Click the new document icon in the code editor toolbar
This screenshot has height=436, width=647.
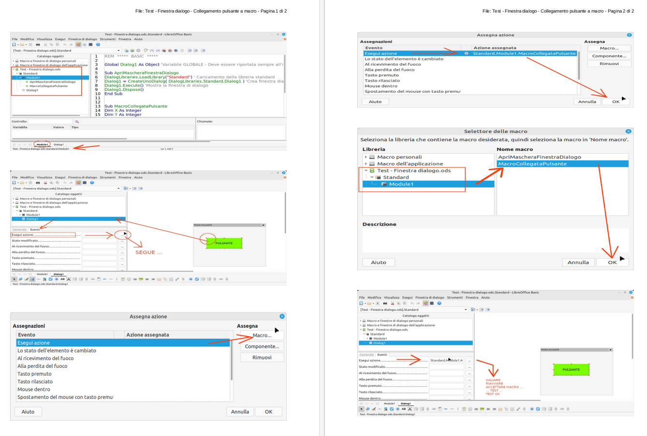pos(14,44)
